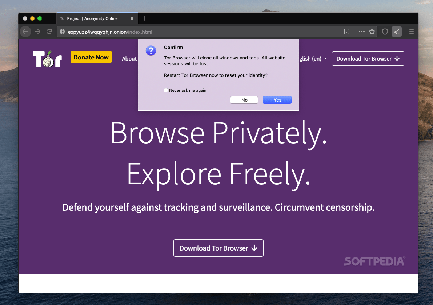Click the question mark dialog icon
The width and height of the screenshot is (433, 305).
point(151,51)
